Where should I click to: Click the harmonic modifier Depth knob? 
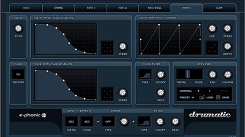tap(227, 46)
